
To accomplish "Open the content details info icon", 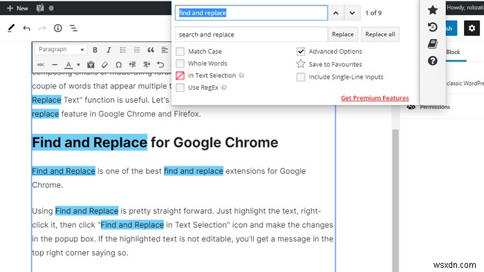I will point(57,28).
